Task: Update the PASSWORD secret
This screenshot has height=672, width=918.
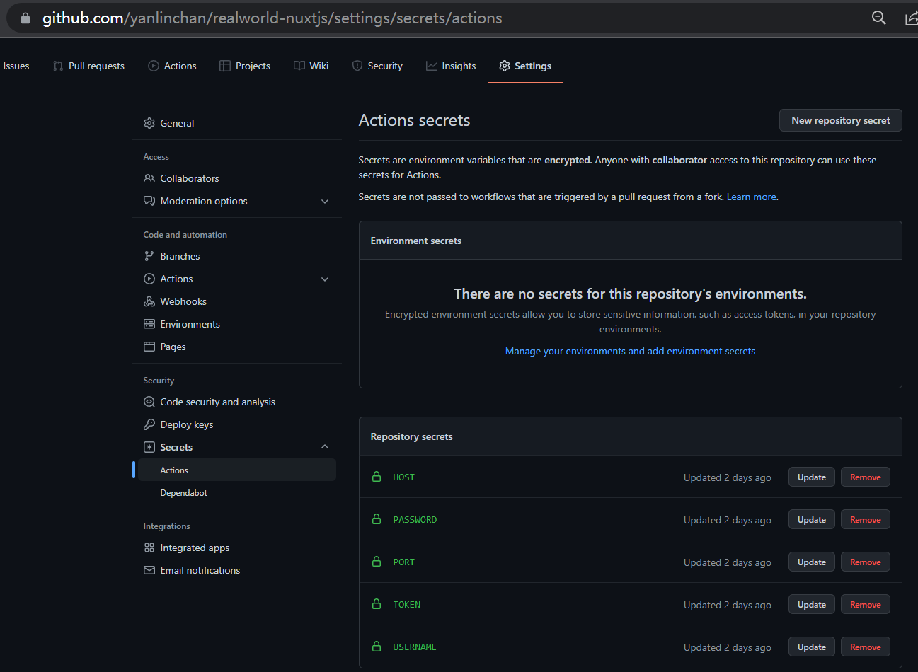Action: click(x=812, y=520)
